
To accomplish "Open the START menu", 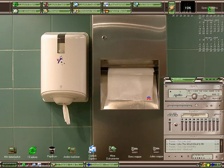I will click(x=9, y=164).
